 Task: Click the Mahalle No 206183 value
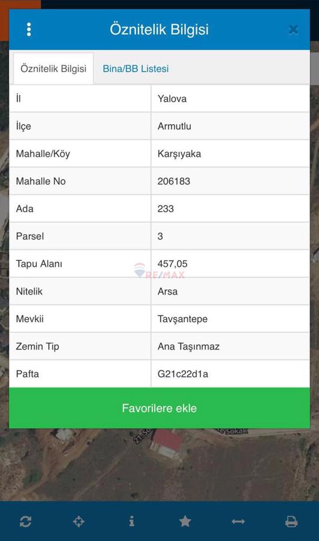pos(174,182)
